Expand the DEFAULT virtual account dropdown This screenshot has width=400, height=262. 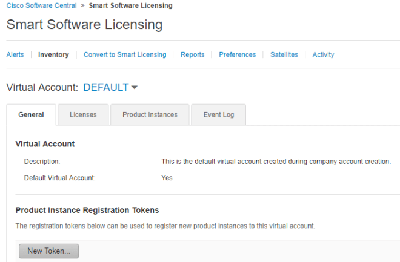tap(110, 87)
